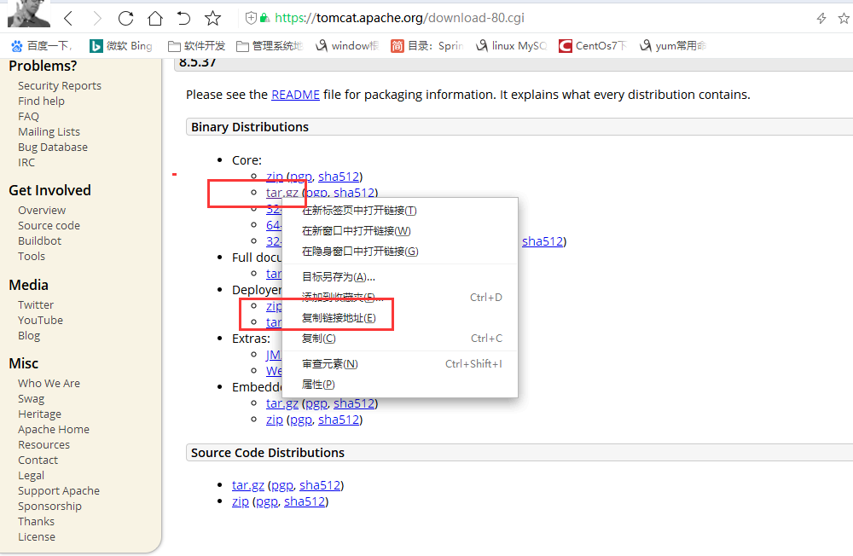
Task: Click sha512 link beside Core zip
Action: point(339,177)
